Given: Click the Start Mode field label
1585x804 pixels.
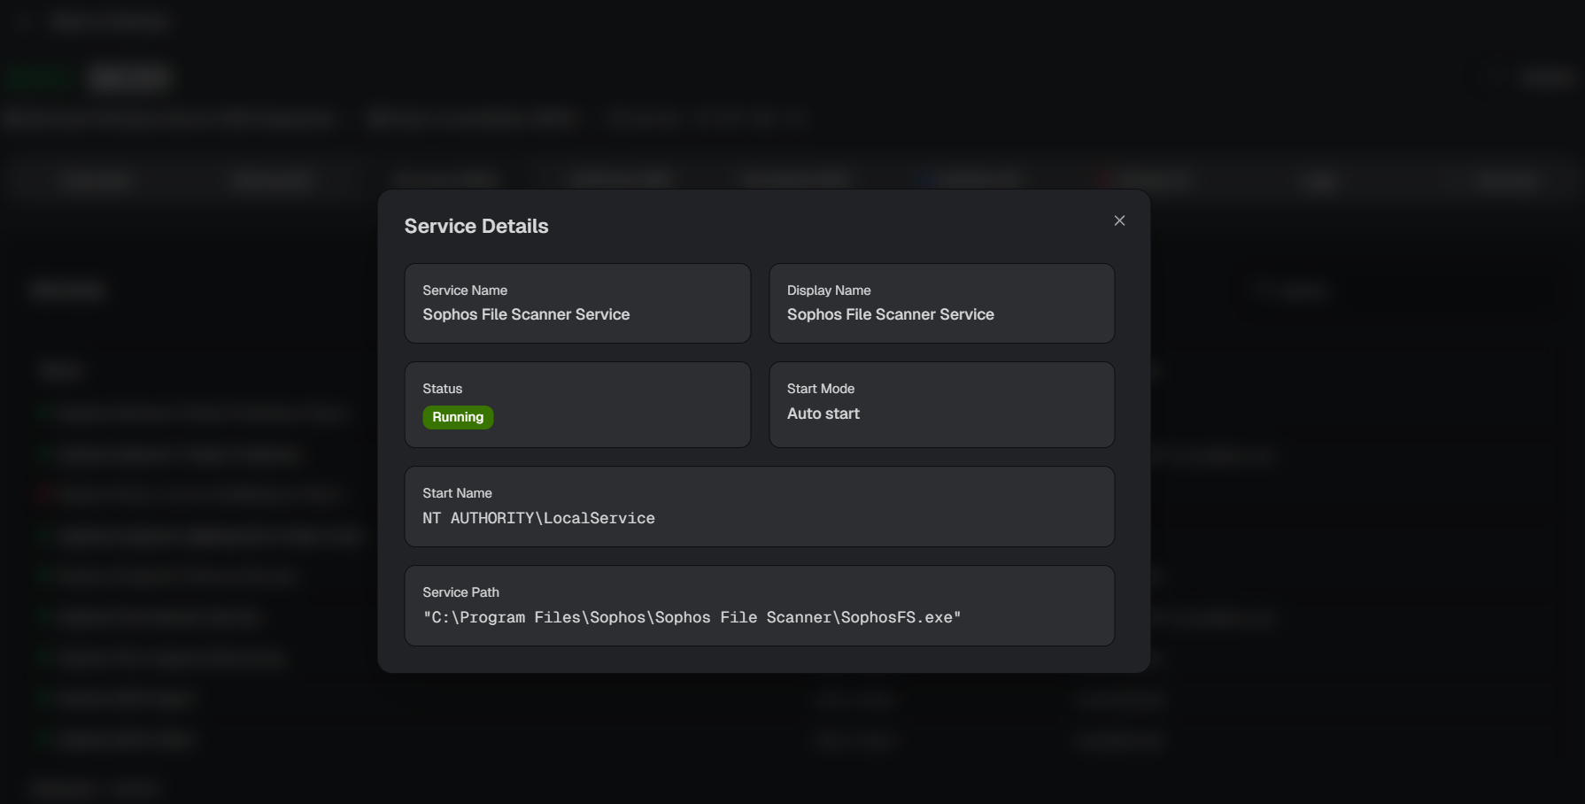Looking at the screenshot, I should click(x=821, y=389).
